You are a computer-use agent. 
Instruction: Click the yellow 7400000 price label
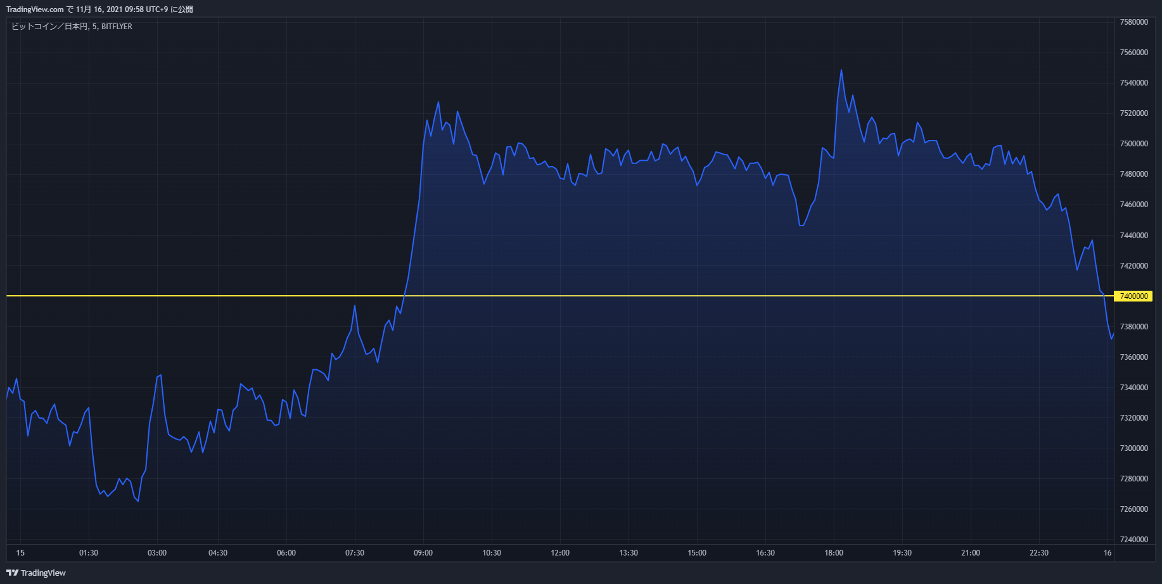click(x=1133, y=296)
